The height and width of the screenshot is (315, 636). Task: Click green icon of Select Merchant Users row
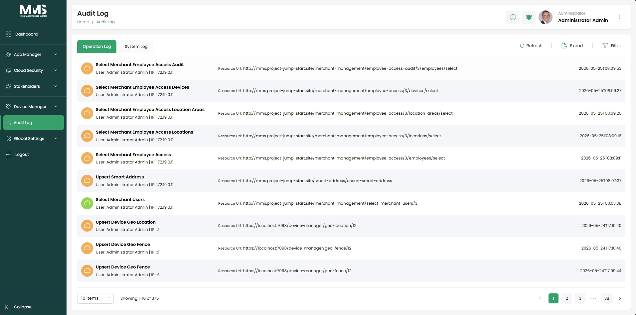coord(87,203)
